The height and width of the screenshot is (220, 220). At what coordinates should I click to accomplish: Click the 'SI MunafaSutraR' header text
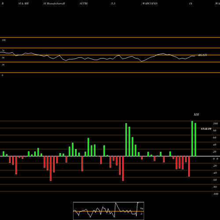54,4
